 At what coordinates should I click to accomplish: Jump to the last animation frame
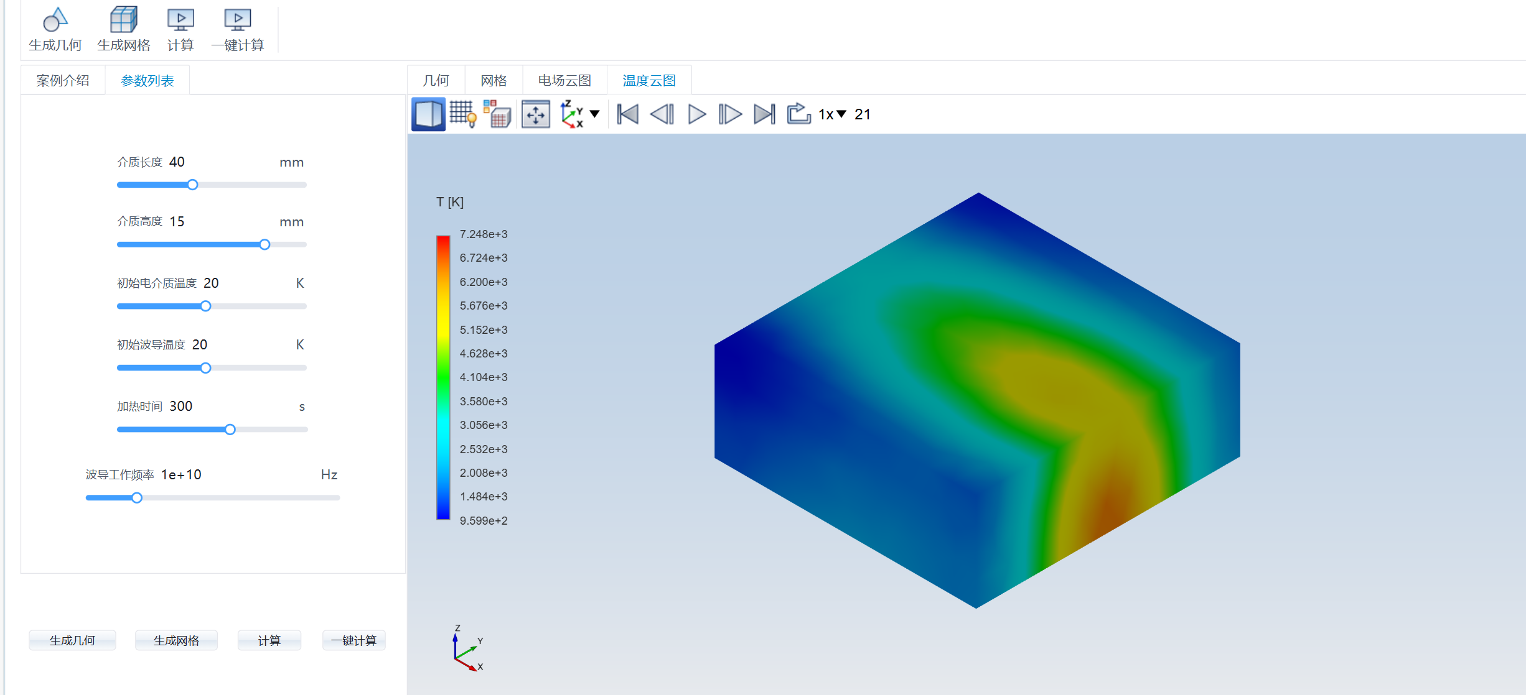[x=764, y=114]
